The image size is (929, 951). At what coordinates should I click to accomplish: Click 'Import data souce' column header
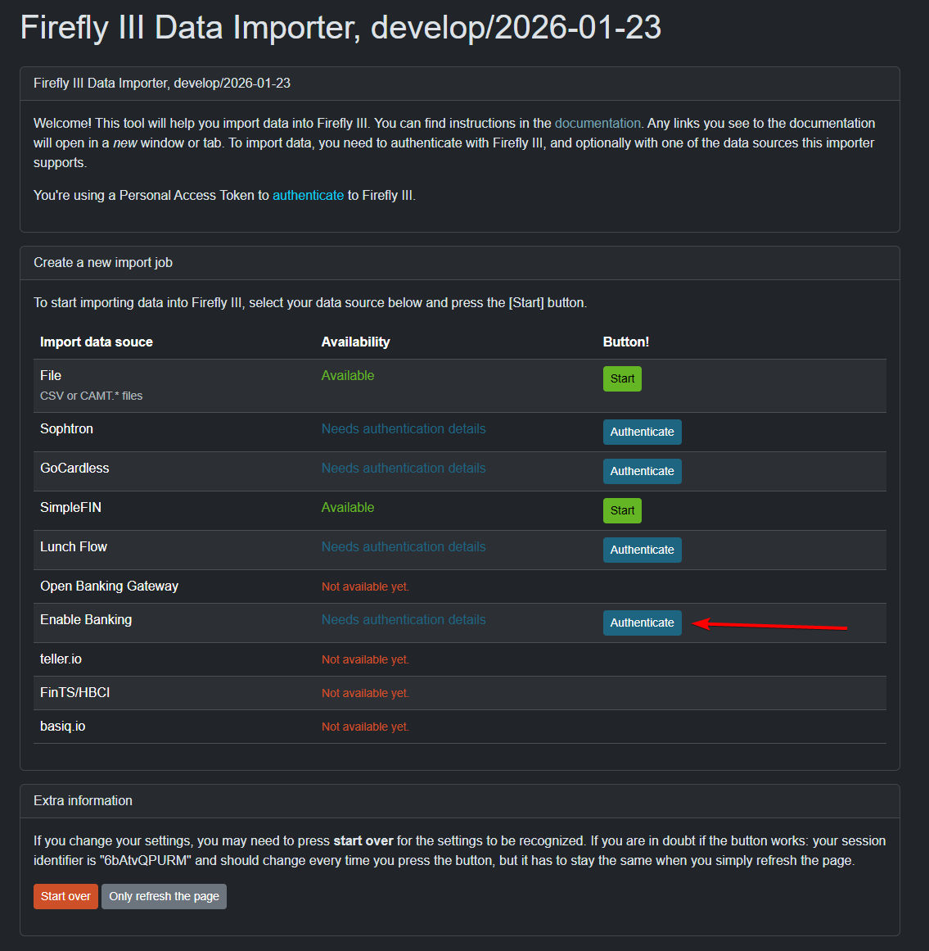click(x=97, y=342)
